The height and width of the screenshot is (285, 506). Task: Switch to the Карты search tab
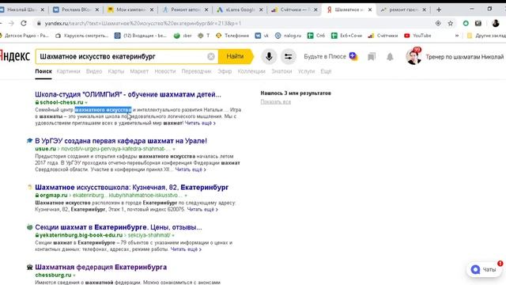click(x=116, y=71)
